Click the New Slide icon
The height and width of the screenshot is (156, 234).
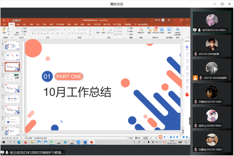pyautogui.click(x=17, y=31)
